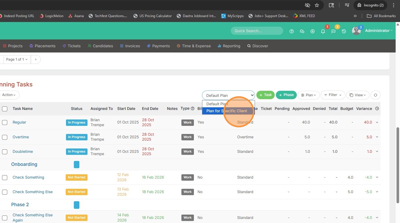This screenshot has height=223, width=400.
Task: Open the Plan dropdown button
Action: click(308, 95)
